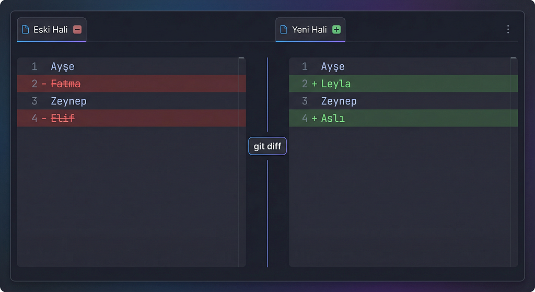Image resolution: width=535 pixels, height=292 pixels.
Task: Click the file icon in Eski Hali tab
Action: 25,30
